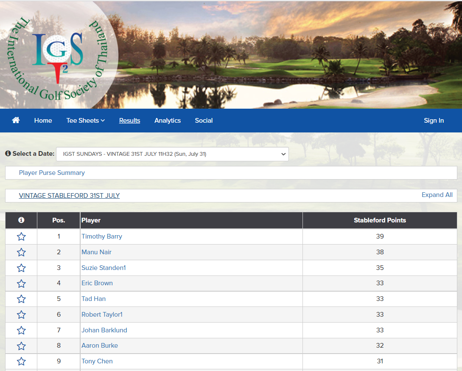The width and height of the screenshot is (462, 371).
Task: Star Manu Nair's row
Action: (x=21, y=252)
